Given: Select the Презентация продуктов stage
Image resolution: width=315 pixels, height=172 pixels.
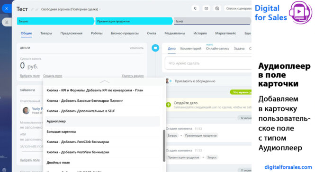Looking at the screenshot, I should click(134, 21).
